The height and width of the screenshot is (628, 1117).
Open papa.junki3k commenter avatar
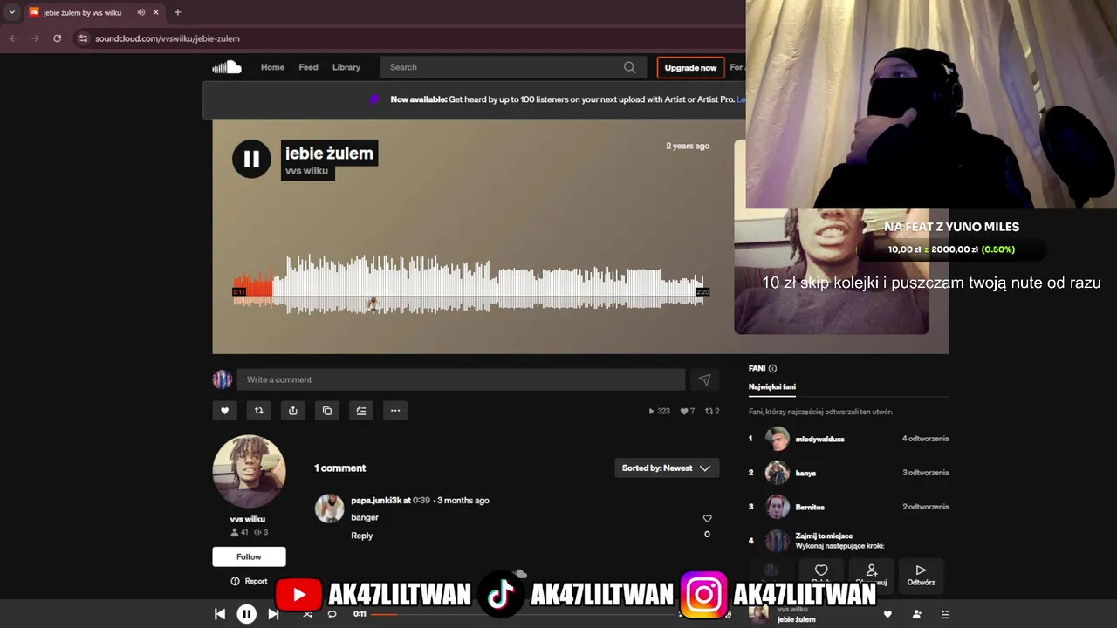pos(329,509)
